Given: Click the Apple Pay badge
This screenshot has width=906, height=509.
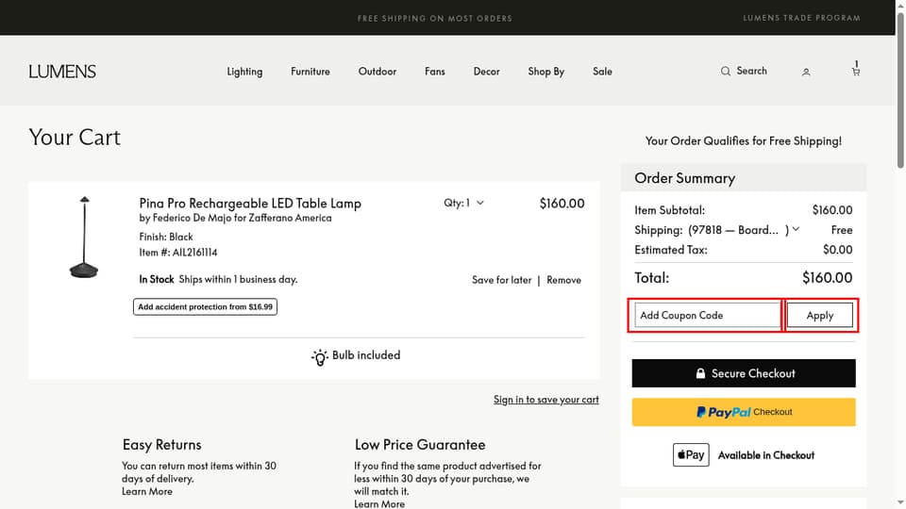Looking at the screenshot, I should (691, 454).
